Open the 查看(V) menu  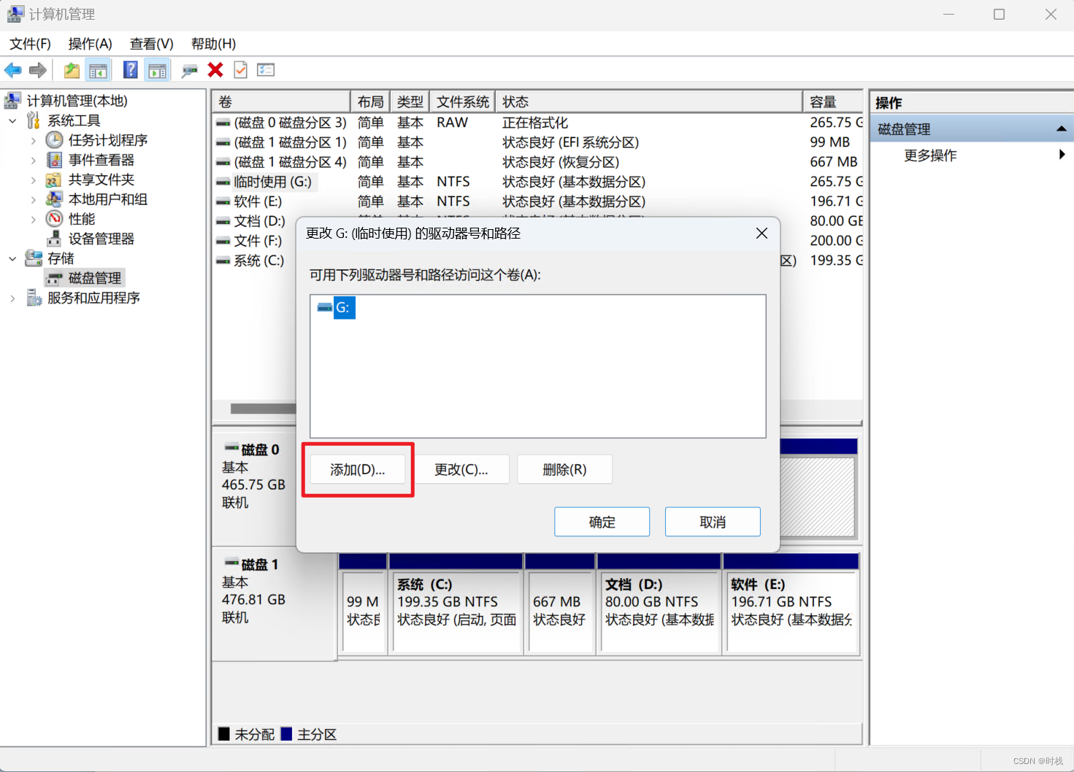pyautogui.click(x=152, y=44)
